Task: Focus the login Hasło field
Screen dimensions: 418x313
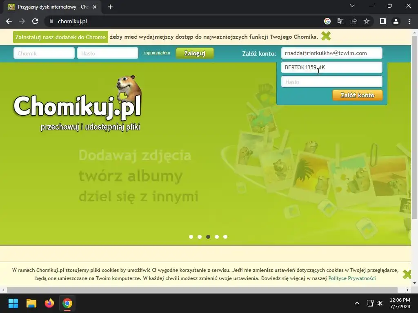Action: pos(108,53)
